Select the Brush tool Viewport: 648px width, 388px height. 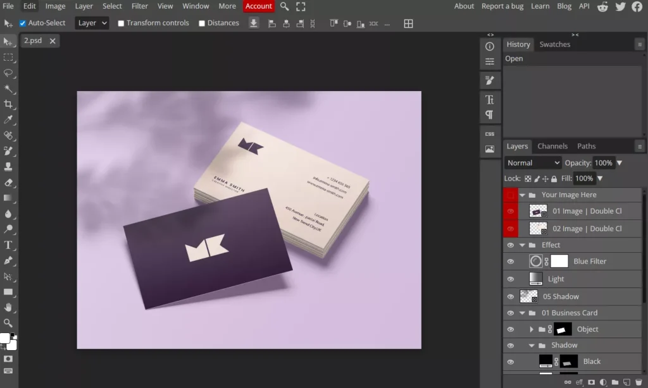coord(8,151)
